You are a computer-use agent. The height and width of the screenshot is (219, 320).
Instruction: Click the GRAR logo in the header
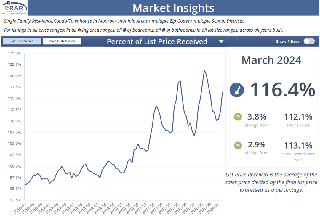pyautogui.click(x=14, y=8)
